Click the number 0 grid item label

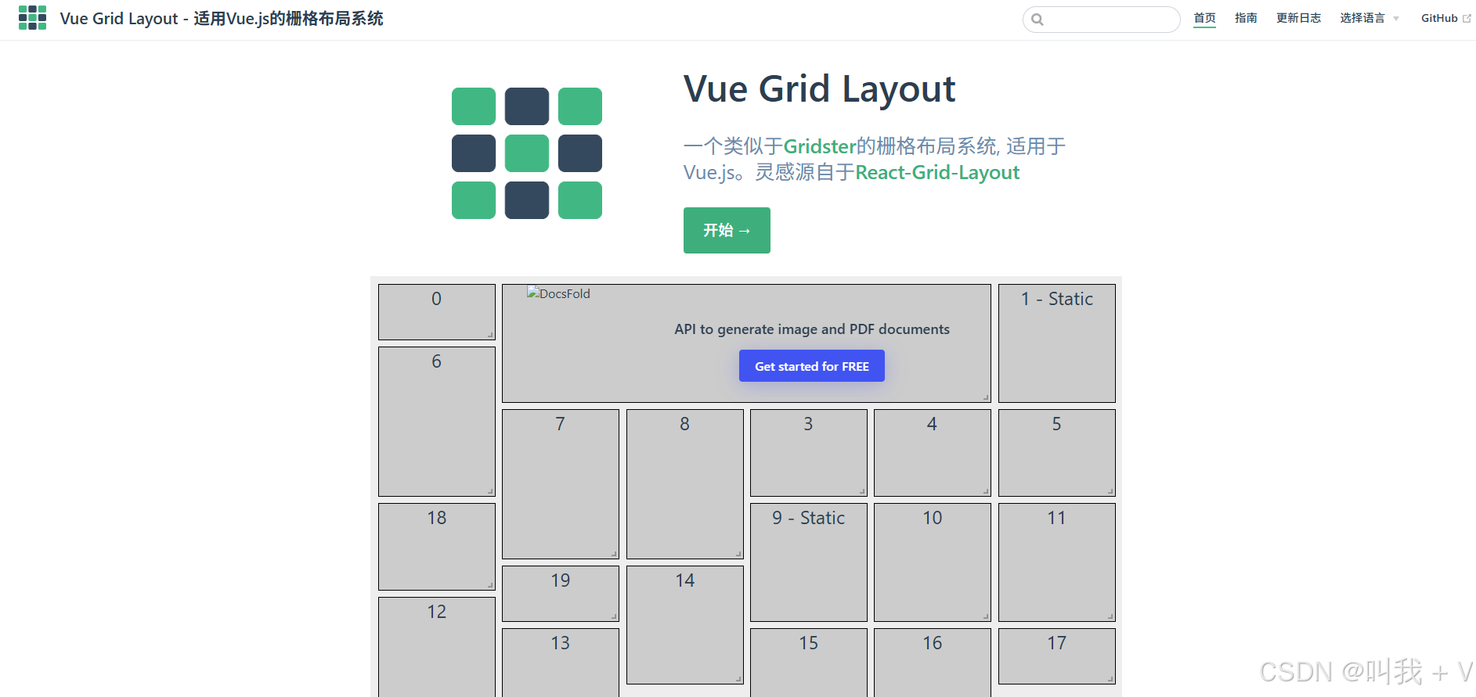click(x=437, y=299)
